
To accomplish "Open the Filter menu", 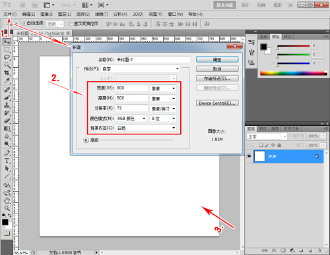I will (102, 14).
